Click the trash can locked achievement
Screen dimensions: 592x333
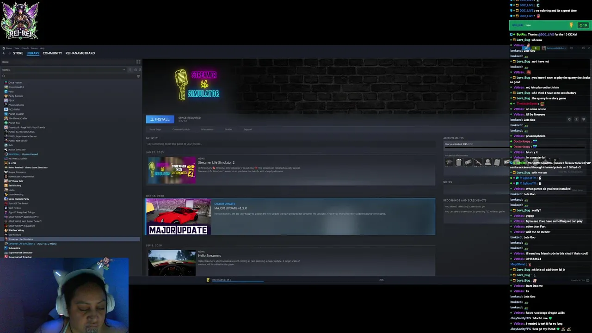point(458,162)
